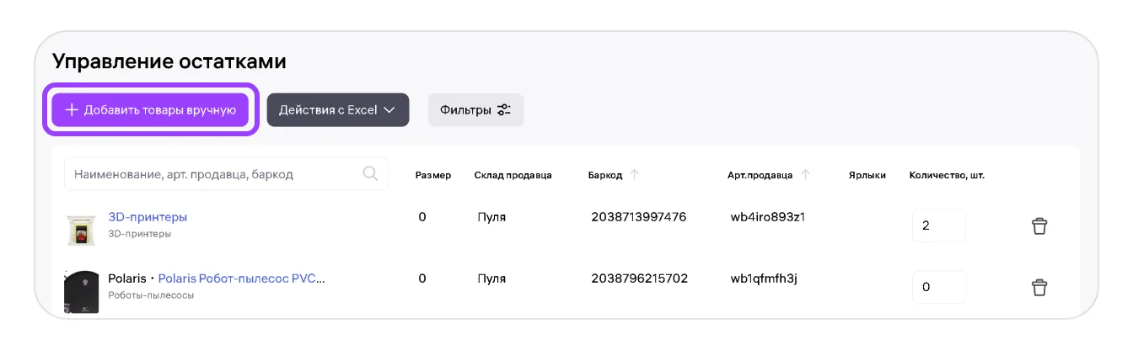Delete the Polaris robot vacuum row
Screen dimensions: 1133x350
click(1039, 288)
